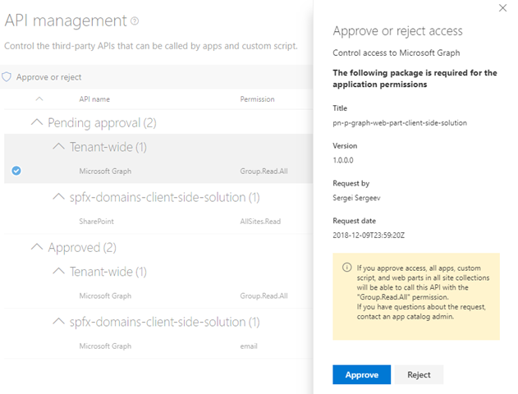518x394 pixels.
Task: Collapse the Tenant-wide group under Pending approval
Action: pos(58,147)
